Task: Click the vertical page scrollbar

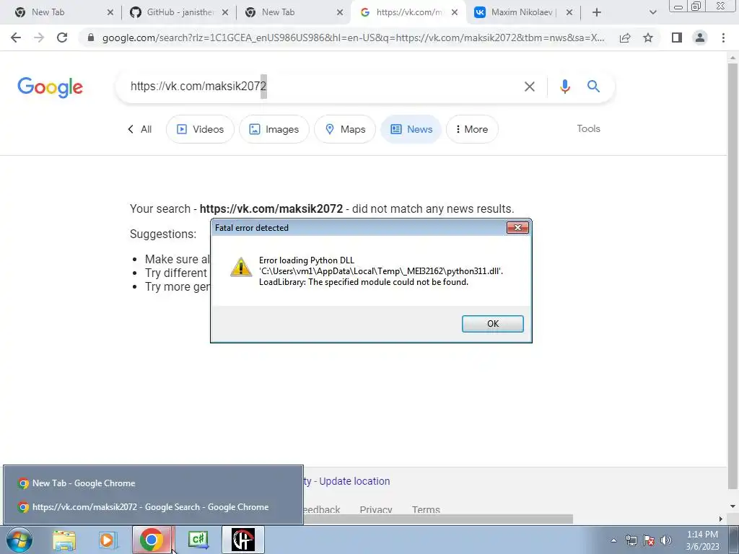Action: coord(733,276)
